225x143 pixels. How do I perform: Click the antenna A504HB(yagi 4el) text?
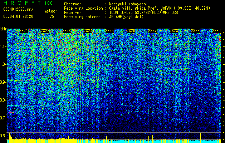tap(126, 17)
